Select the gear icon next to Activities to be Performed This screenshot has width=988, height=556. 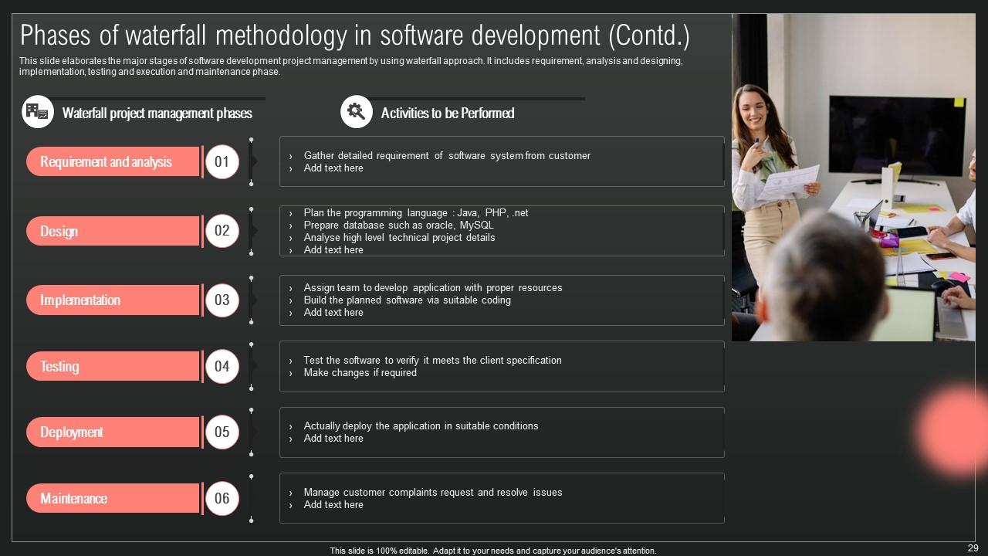356,110
